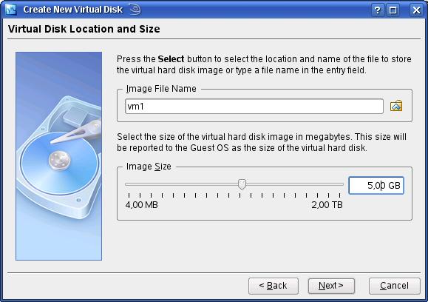
Task: Click the 5,00 GB size entry box
Action: (376, 186)
